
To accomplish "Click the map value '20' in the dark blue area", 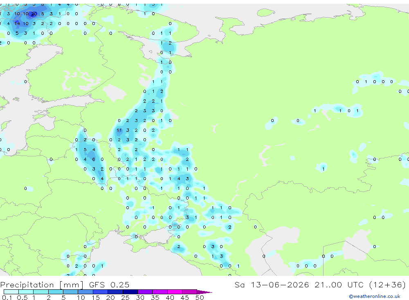I will coord(34,14).
